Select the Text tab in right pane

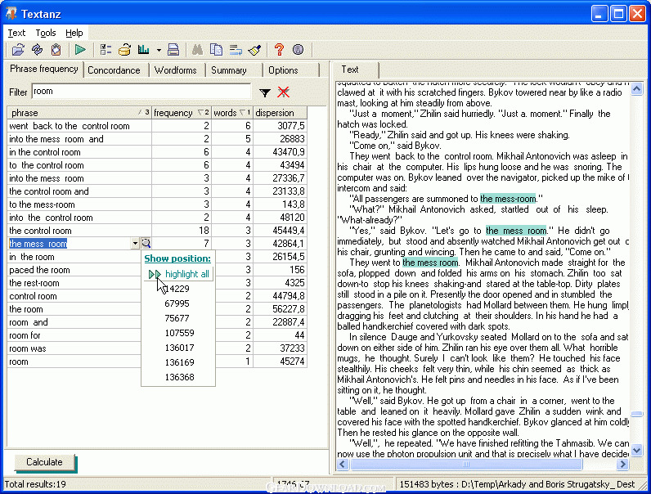click(350, 70)
